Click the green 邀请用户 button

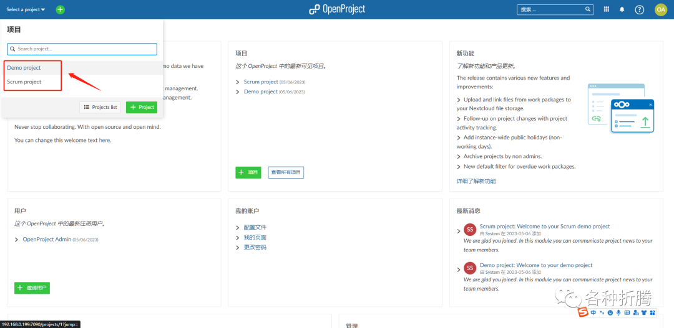coord(32,288)
